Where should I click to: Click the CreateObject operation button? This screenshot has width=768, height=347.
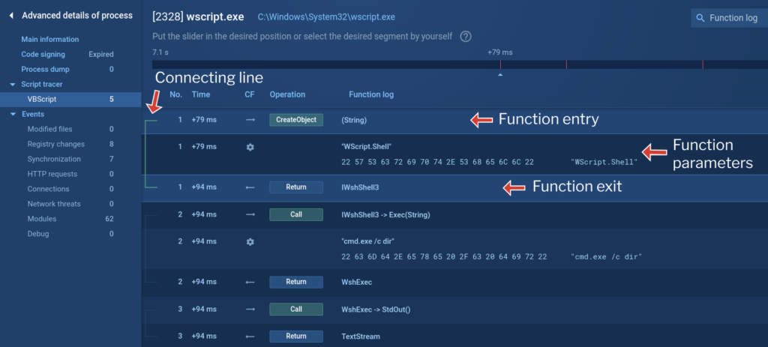point(295,120)
